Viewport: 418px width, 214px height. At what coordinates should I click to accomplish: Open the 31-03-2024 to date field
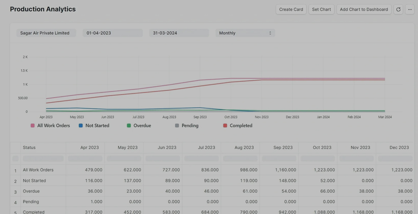(179, 33)
